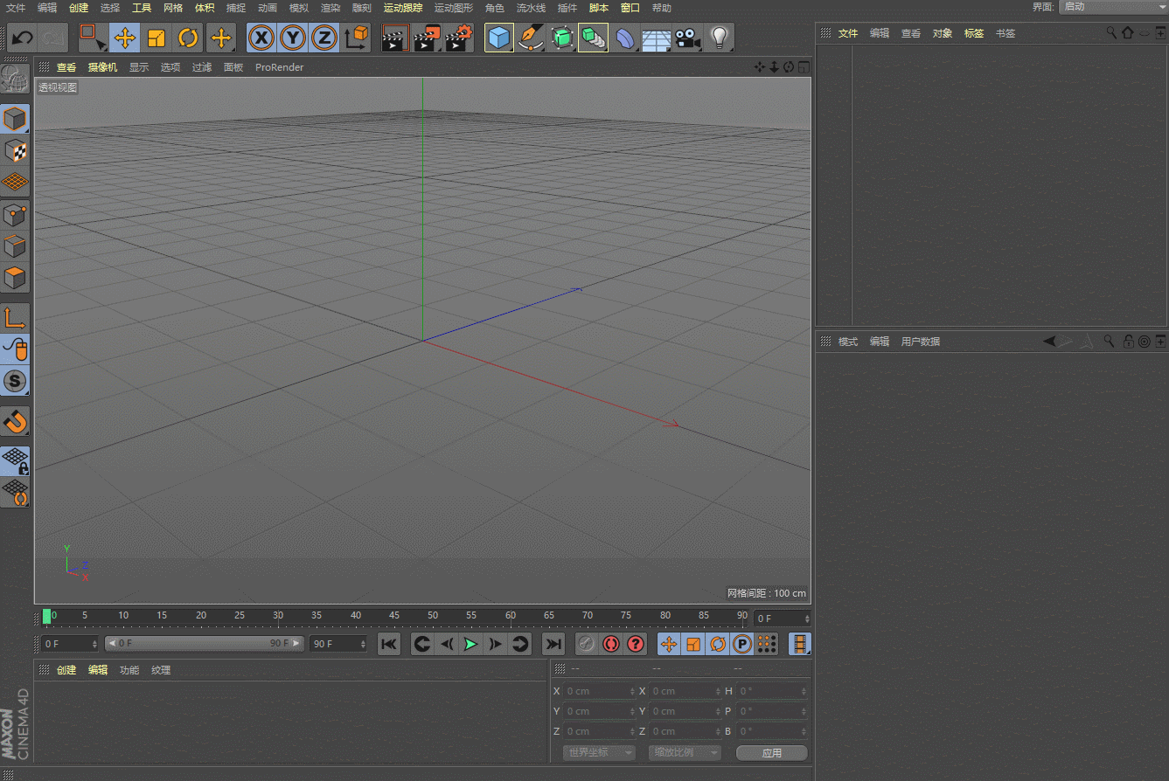Click the Undo arrow icon
The width and height of the screenshot is (1169, 781).
pyautogui.click(x=23, y=38)
